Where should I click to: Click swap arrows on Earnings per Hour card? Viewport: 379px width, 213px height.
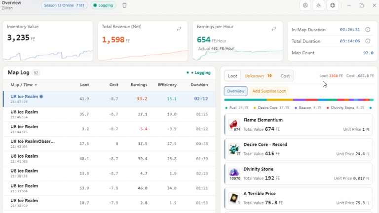tap(274, 29)
